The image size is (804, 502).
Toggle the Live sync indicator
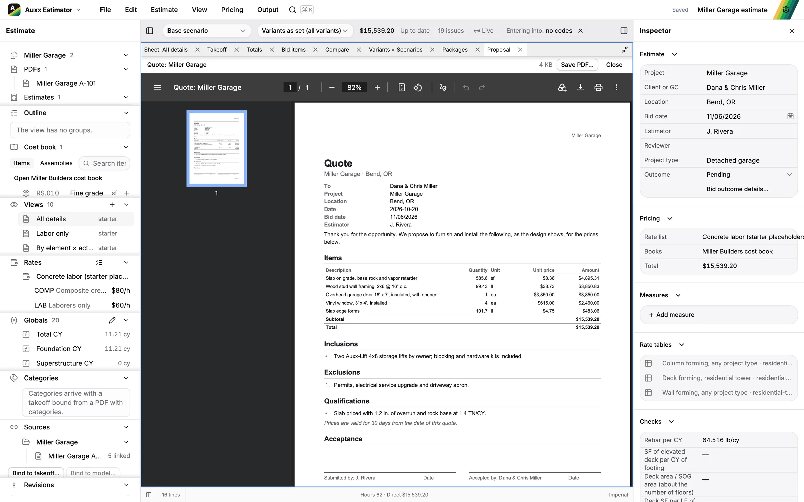pos(484,31)
